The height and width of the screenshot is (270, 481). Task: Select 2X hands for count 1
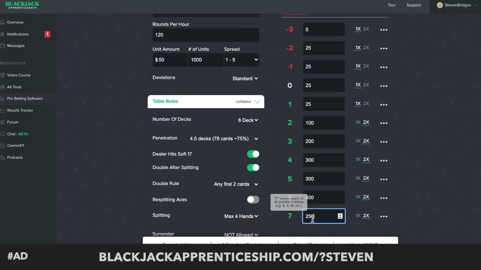tap(366, 103)
